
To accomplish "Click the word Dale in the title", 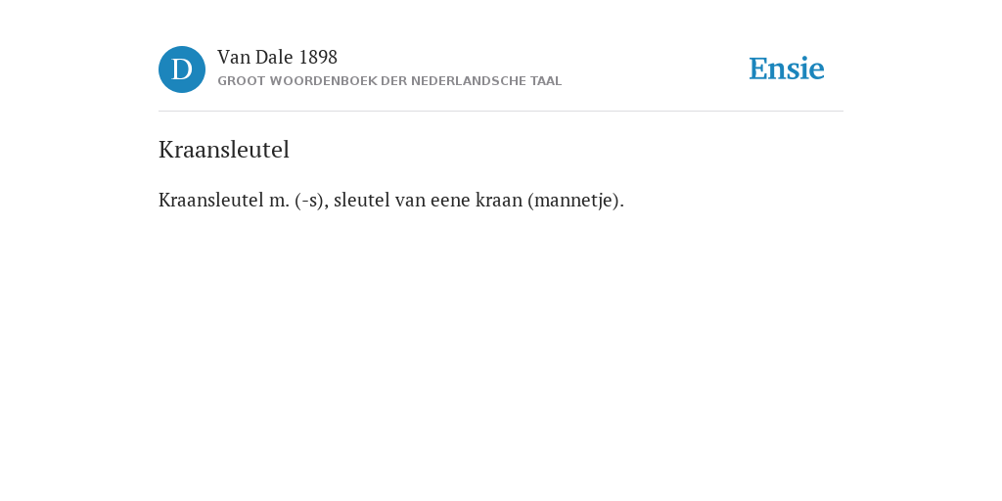I will coord(274,58).
